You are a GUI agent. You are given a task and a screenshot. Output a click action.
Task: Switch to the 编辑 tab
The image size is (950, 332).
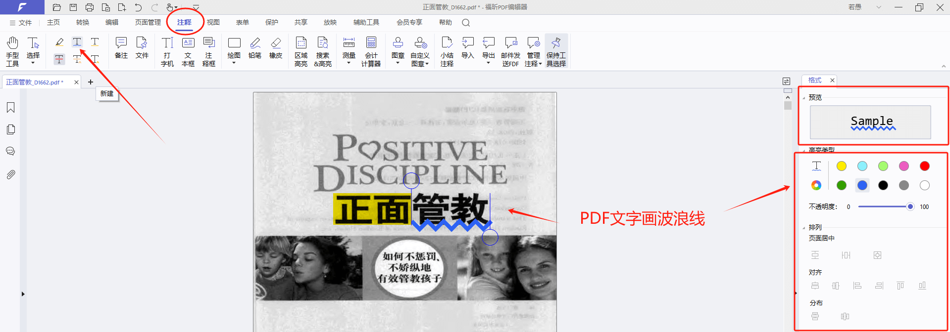click(112, 23)
